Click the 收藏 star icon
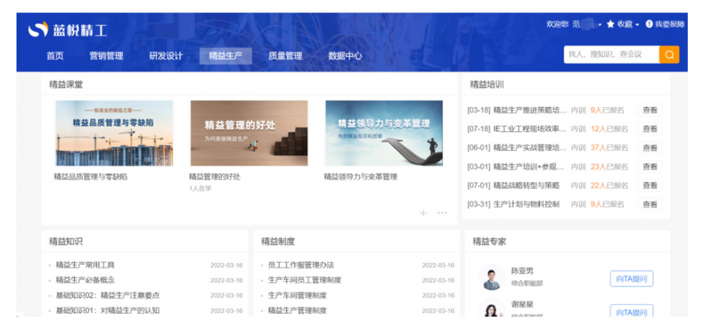This screenshot has width=703, height=330. 610,24
